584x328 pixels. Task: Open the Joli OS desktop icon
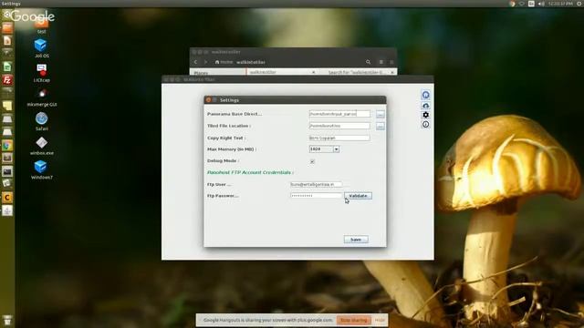(x=41, y=48)
